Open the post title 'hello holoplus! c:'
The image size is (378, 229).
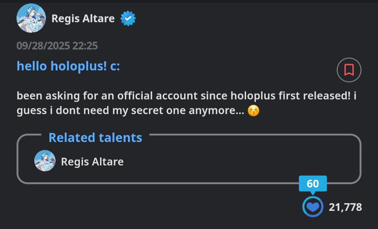click(68, 66)
